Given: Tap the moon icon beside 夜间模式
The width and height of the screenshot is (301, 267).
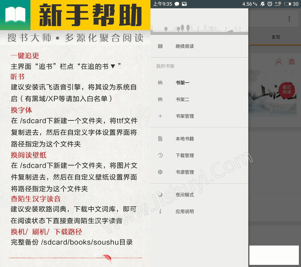Looking at the screenshot, I should tap(160, 194).
